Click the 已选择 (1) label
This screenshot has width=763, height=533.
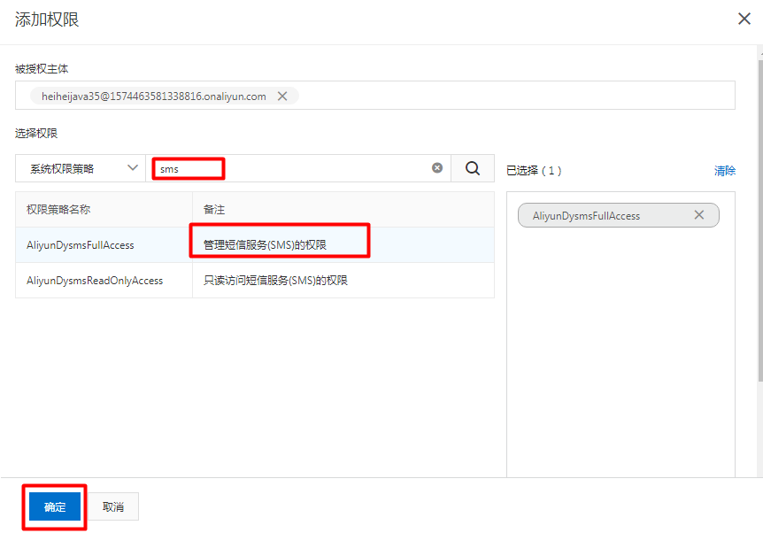pyautogui.click(x=534, y=171)
